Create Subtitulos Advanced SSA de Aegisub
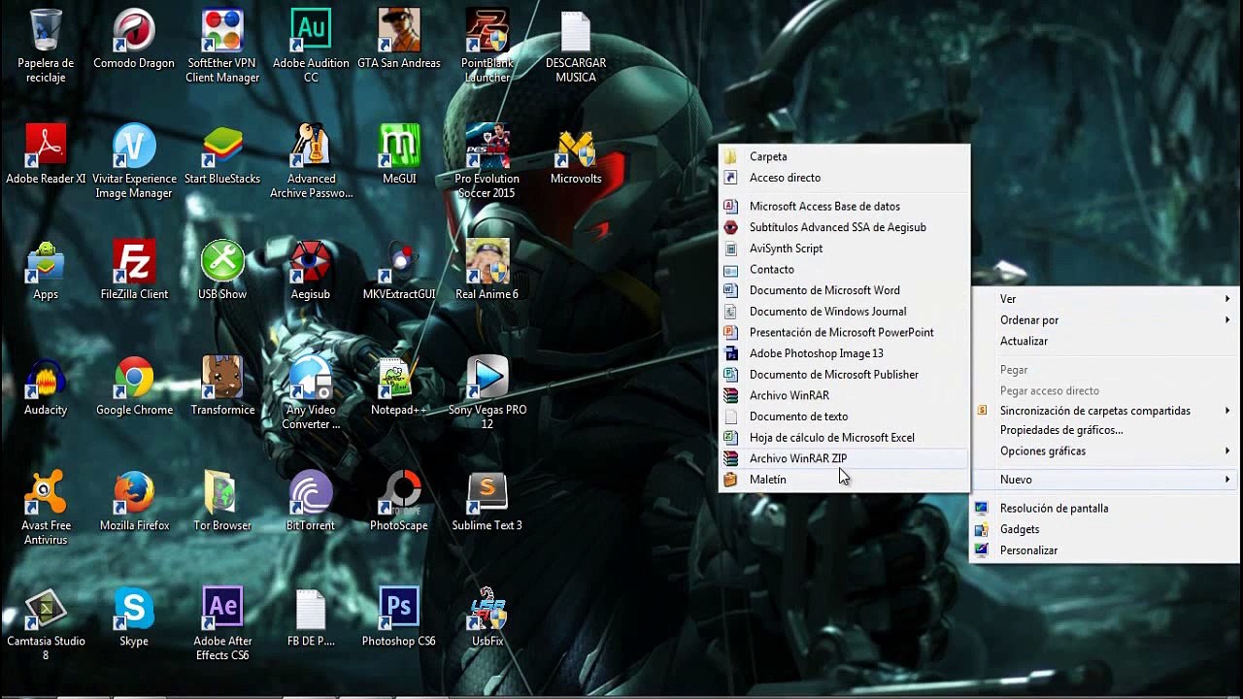 pyautogui.click(x=844, y=227)
